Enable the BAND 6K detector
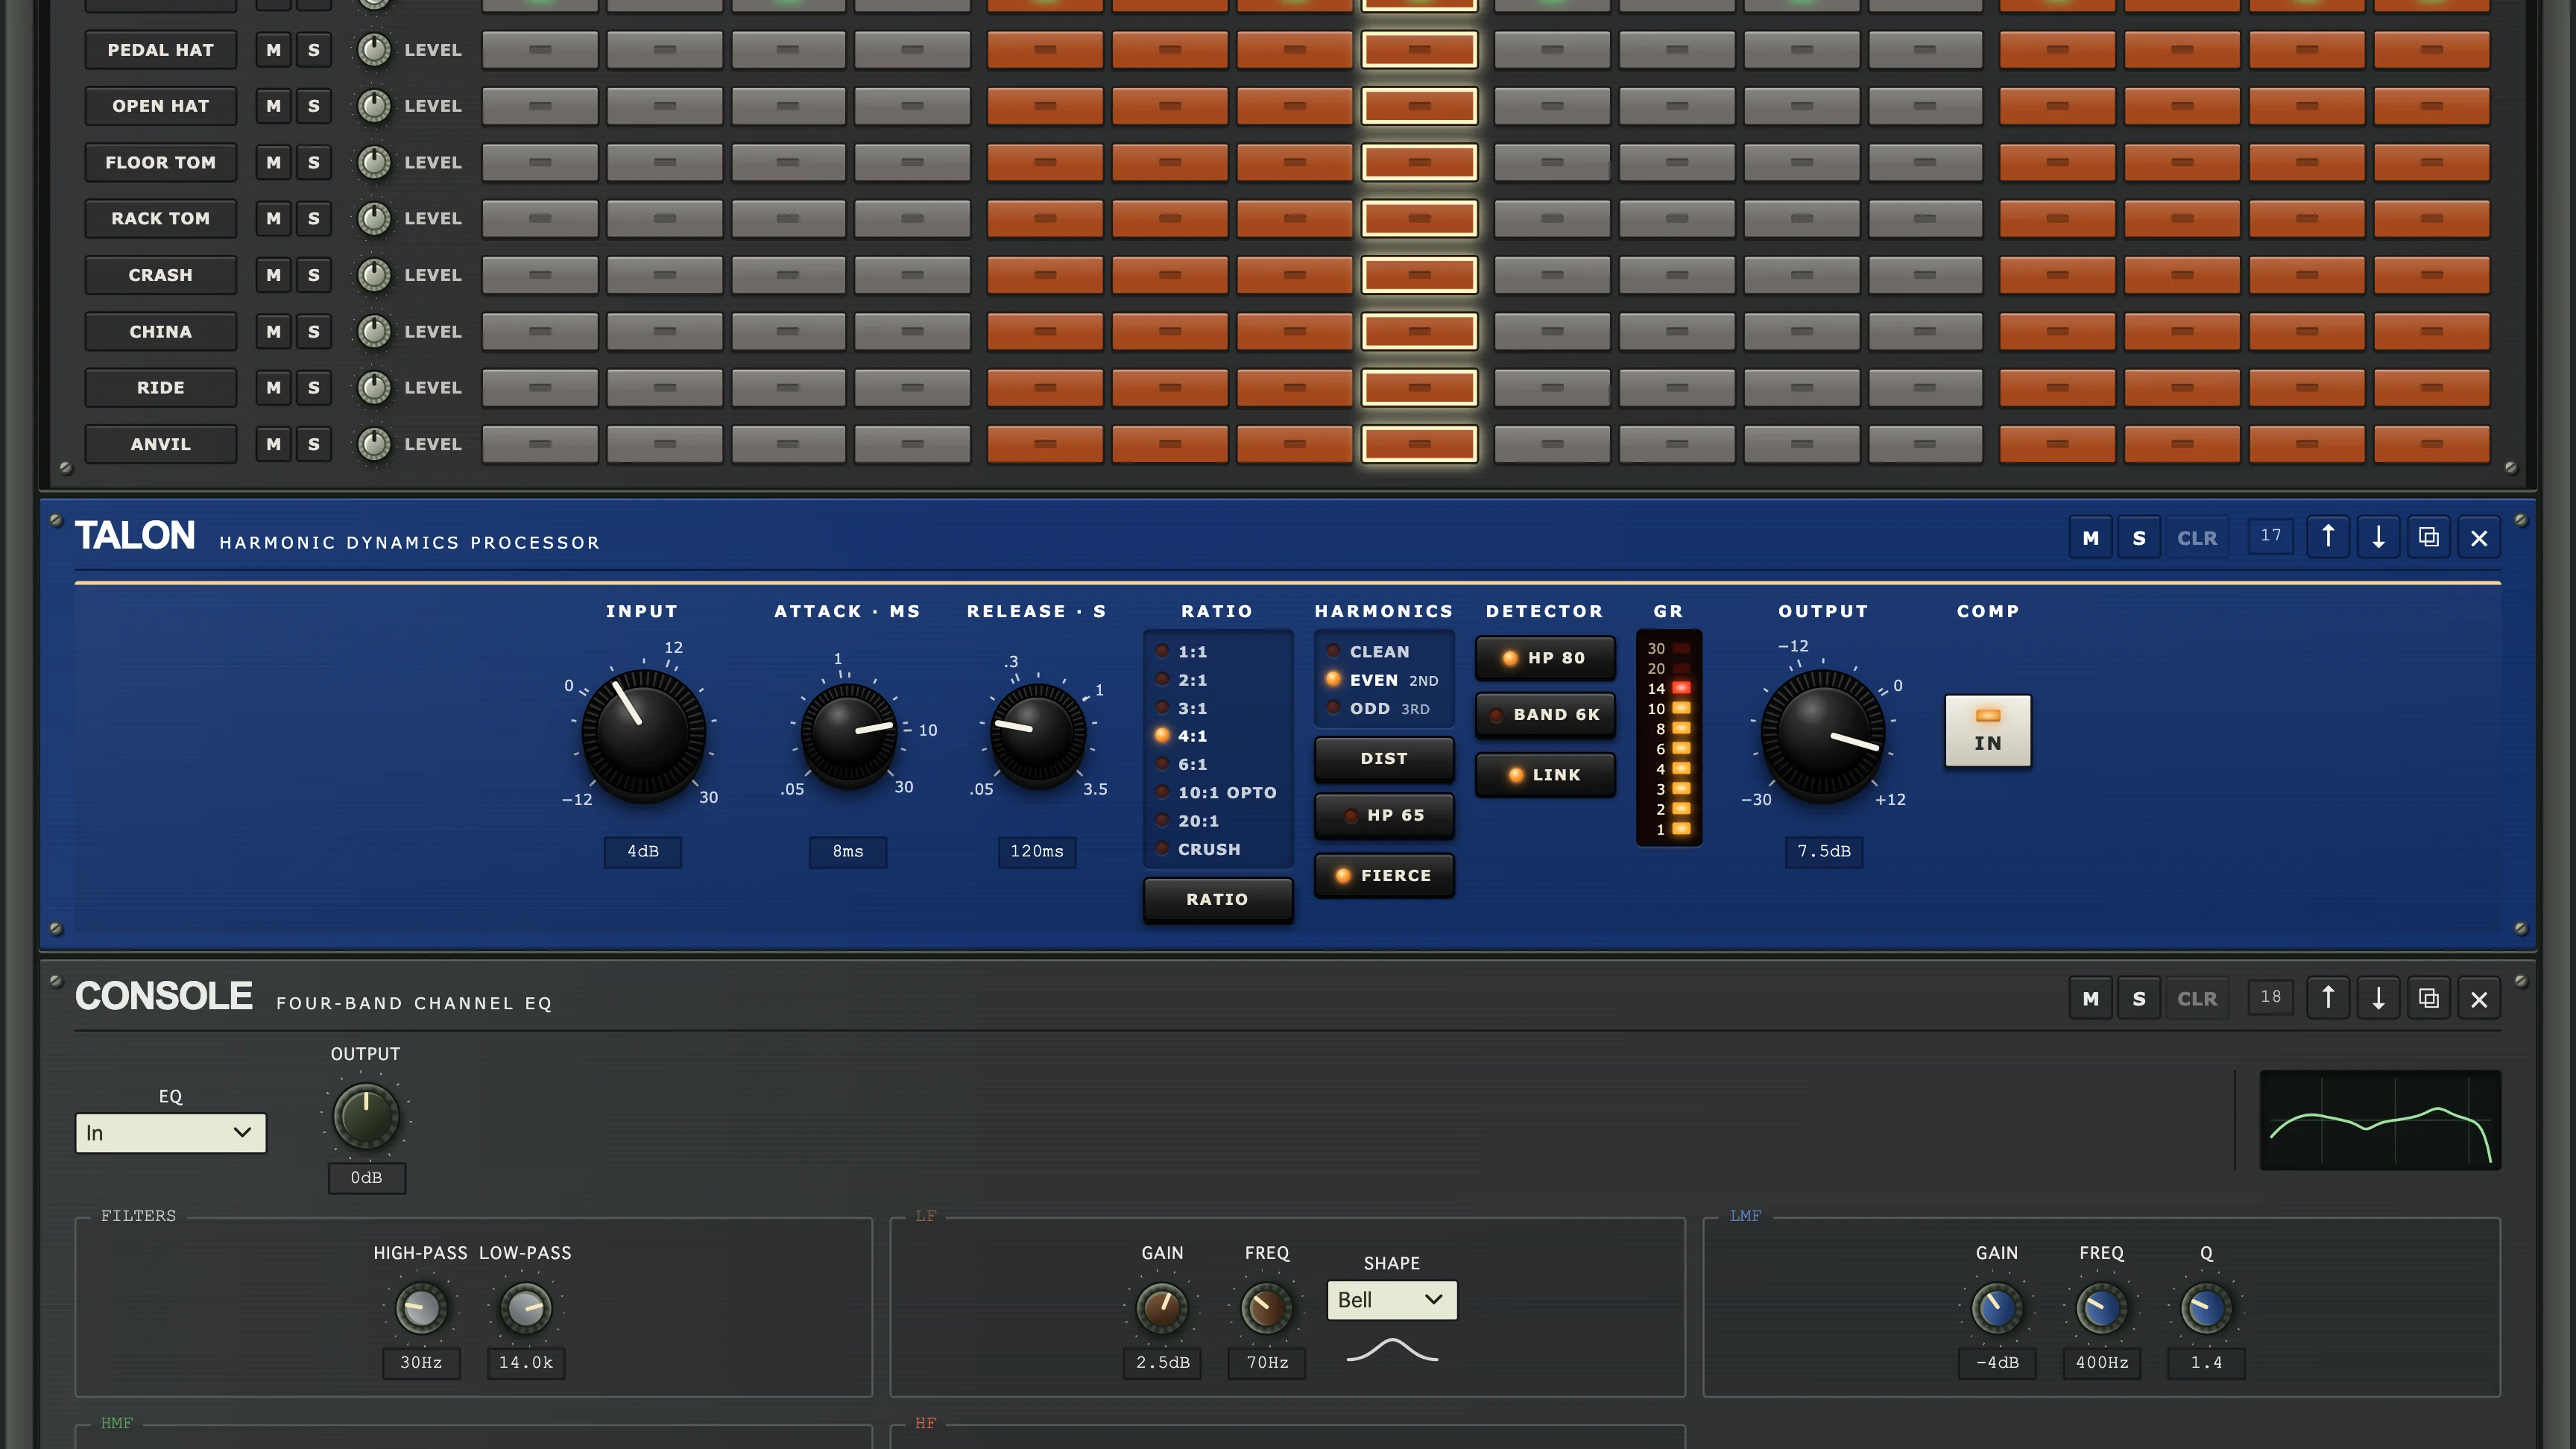Screen dimensions: 2576x1449 tap(1545, 714)
